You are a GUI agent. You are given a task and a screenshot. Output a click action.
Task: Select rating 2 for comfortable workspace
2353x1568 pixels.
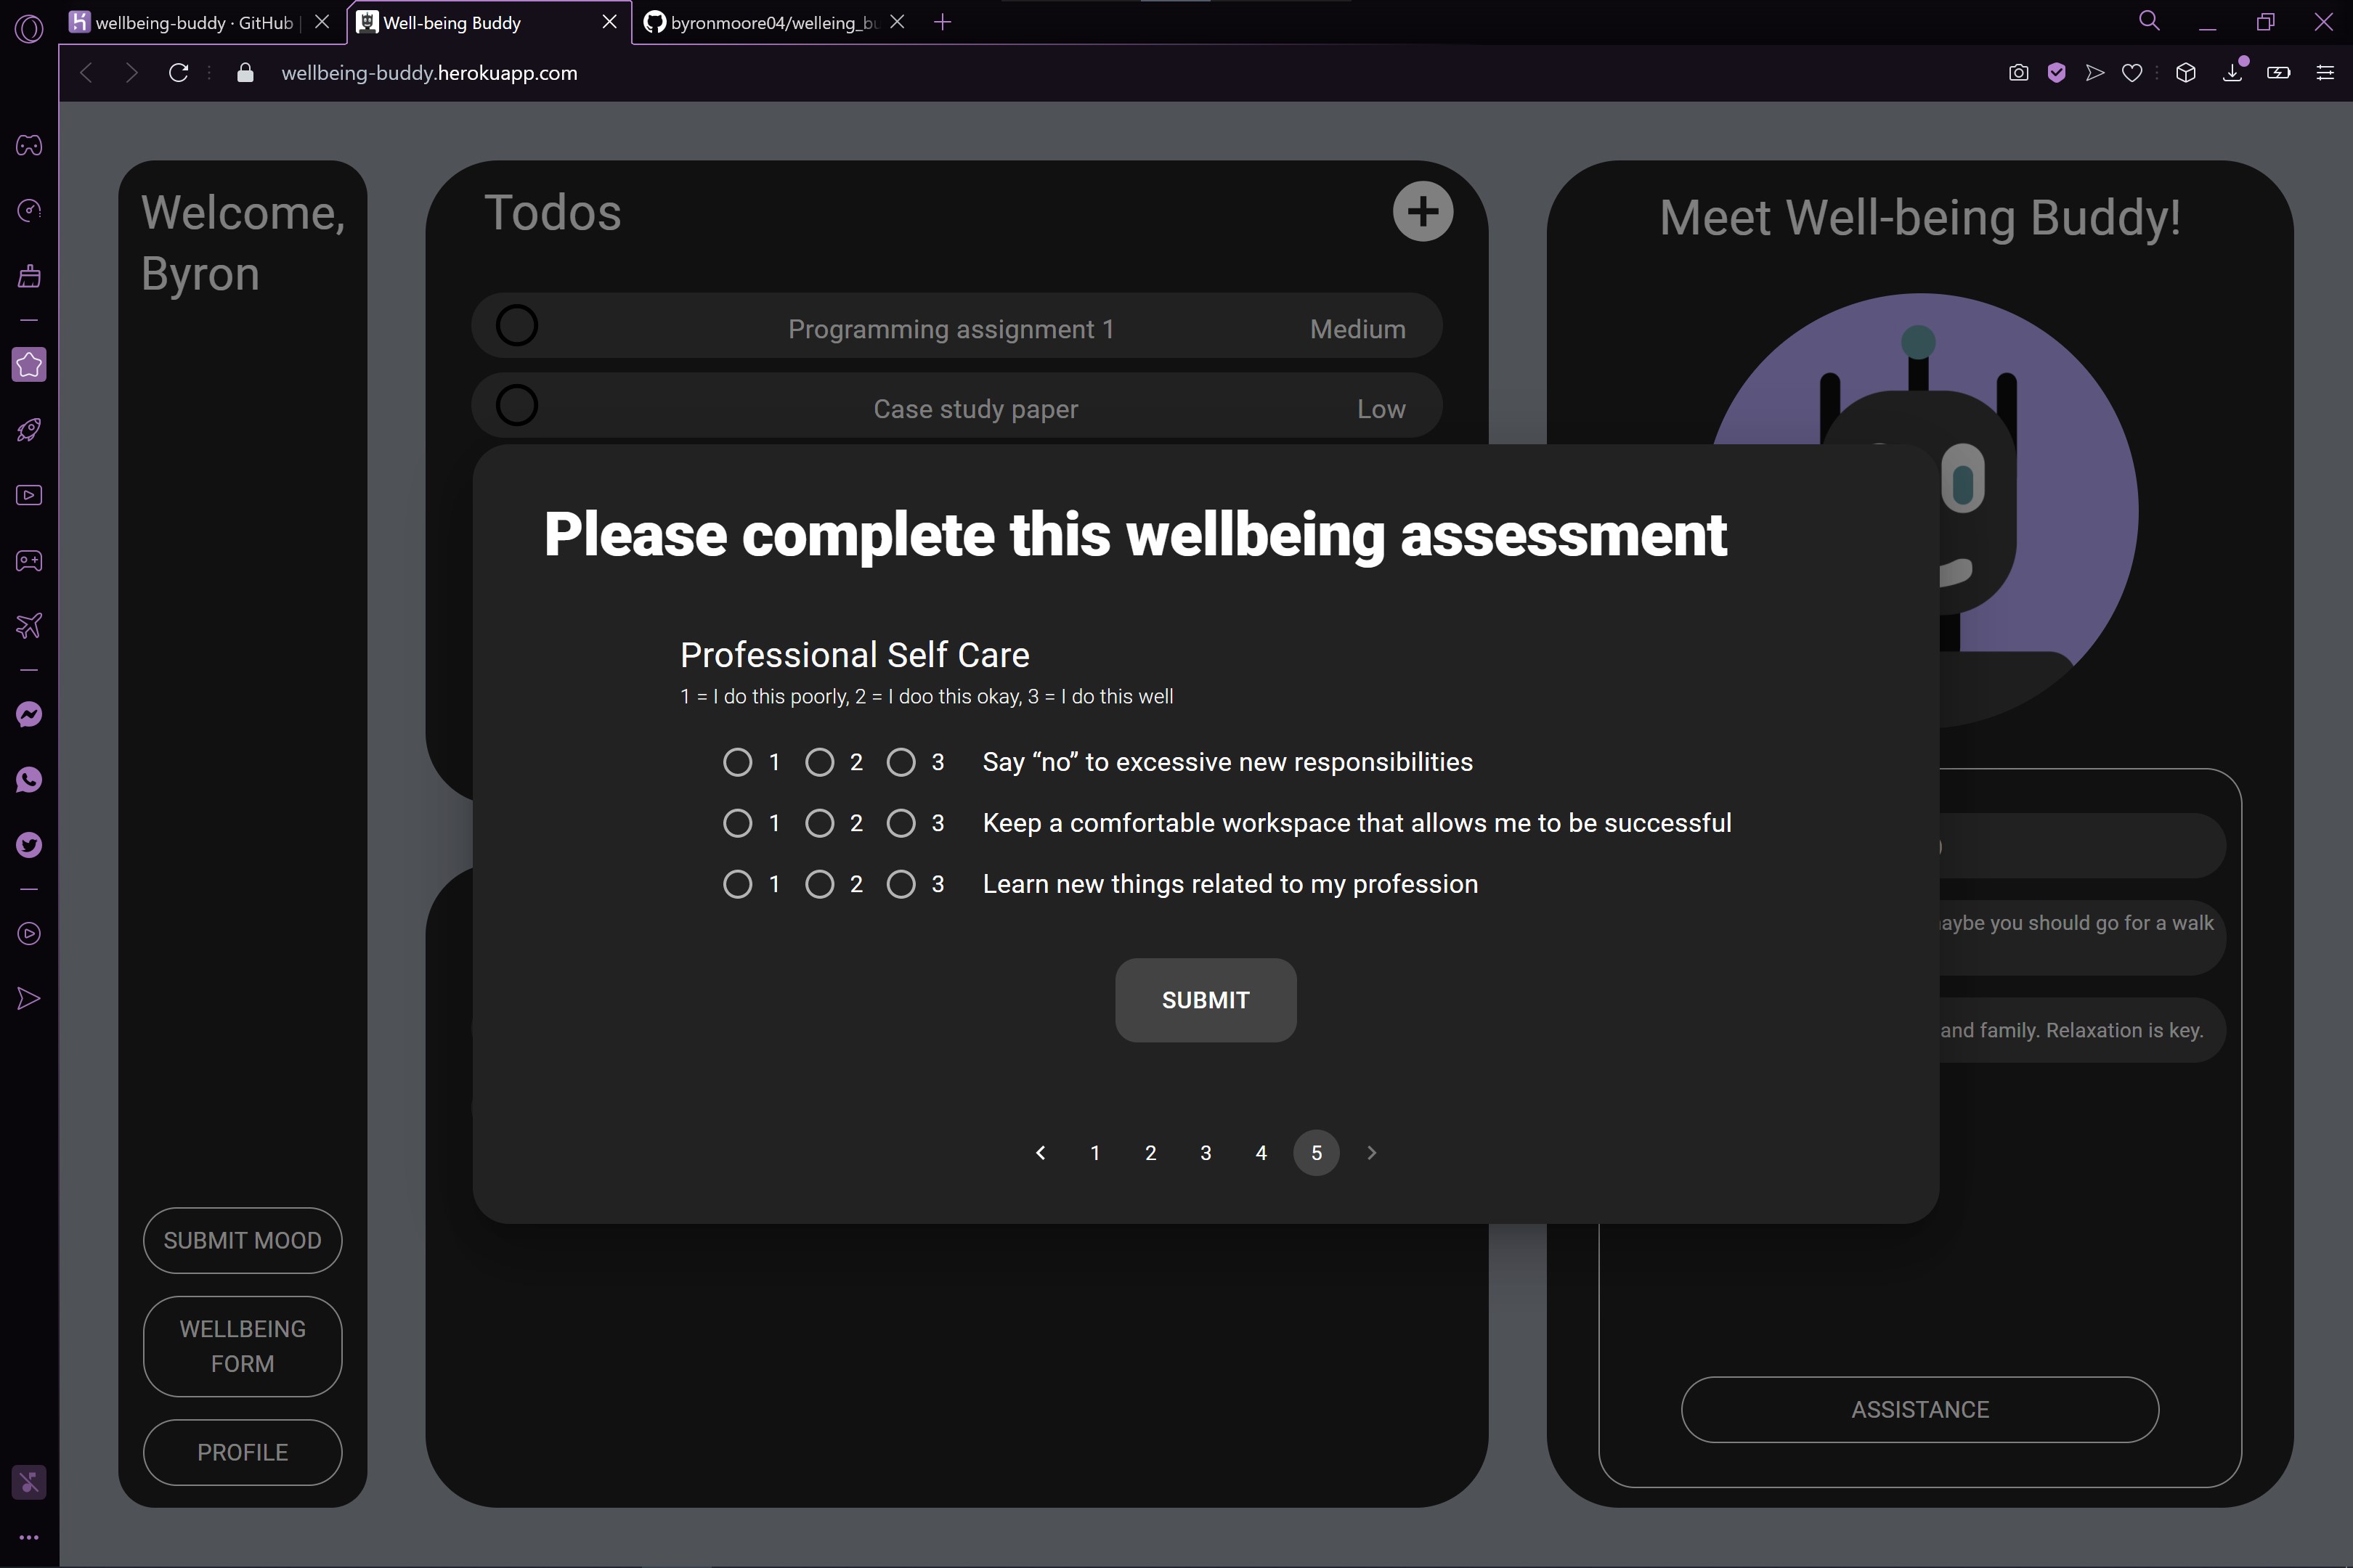[819, 823]
